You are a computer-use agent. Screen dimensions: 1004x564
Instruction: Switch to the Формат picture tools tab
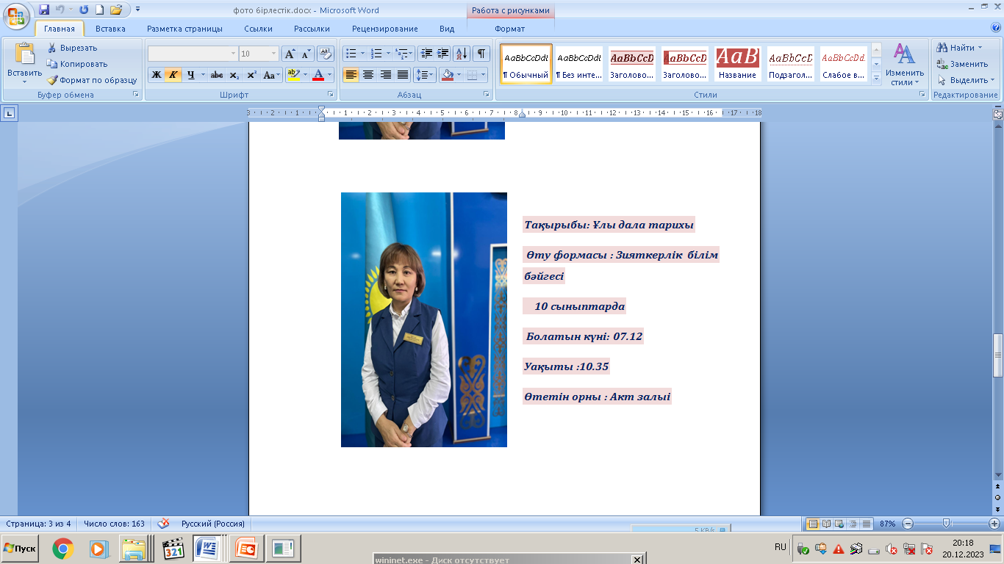tap(509, 29)
